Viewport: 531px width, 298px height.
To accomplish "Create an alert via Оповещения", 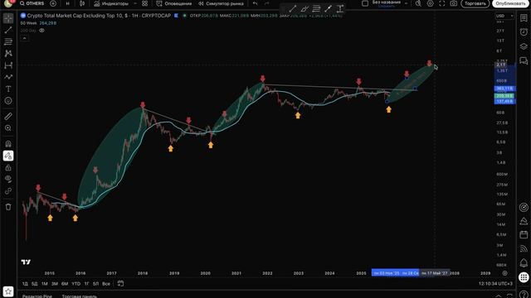I will [174, 3].
